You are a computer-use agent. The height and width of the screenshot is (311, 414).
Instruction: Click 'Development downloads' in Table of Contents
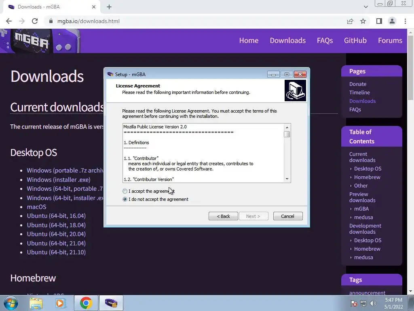click(365, 229)
